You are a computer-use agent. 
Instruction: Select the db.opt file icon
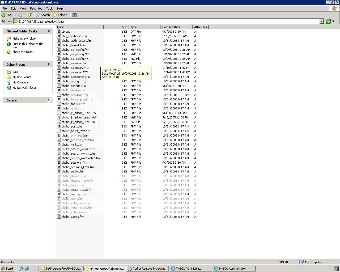coord(59,32)
